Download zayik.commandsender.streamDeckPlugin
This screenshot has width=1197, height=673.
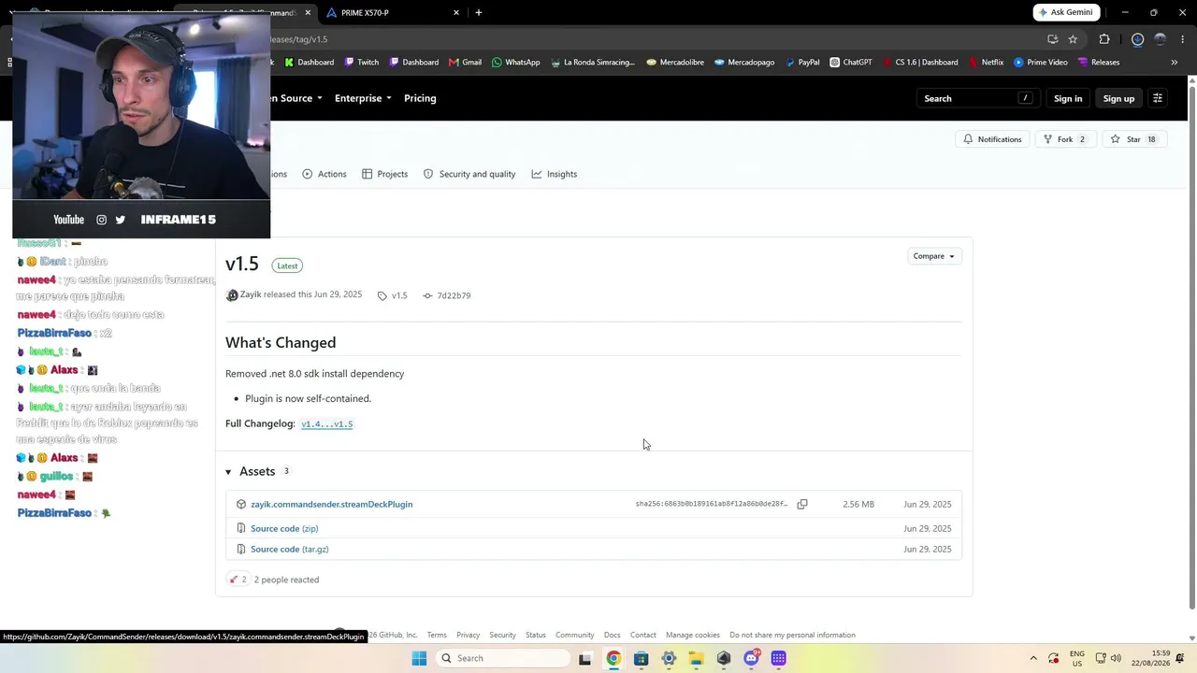pyautogui.click(x=331, y=504)
